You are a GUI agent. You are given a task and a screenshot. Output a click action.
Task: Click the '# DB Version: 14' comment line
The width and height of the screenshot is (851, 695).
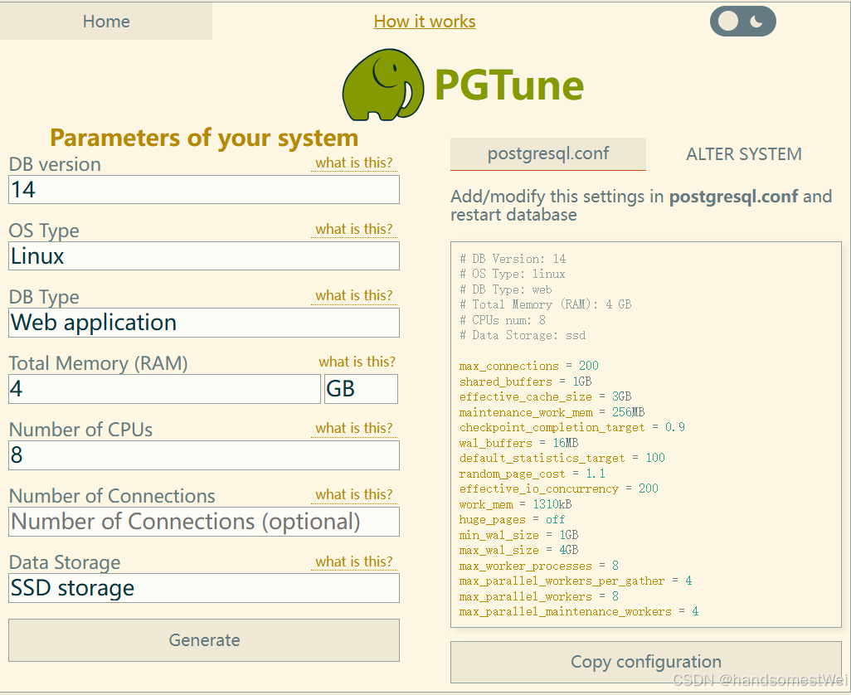coord(513,259)
